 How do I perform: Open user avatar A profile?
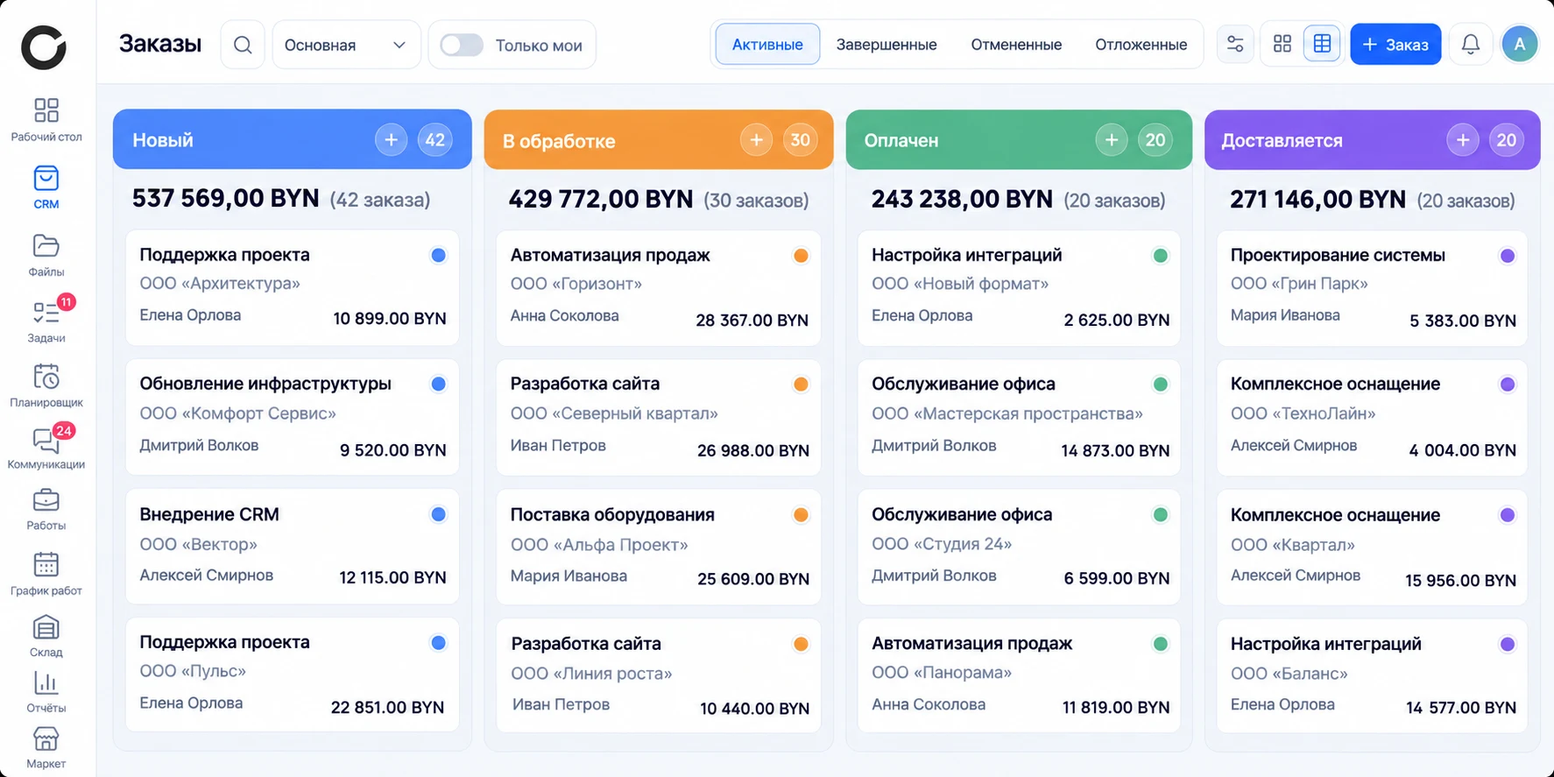point(1520,44)
